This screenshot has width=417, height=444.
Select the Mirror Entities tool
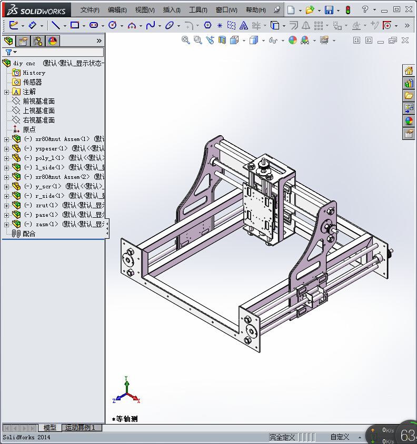(x=305, y=25)
